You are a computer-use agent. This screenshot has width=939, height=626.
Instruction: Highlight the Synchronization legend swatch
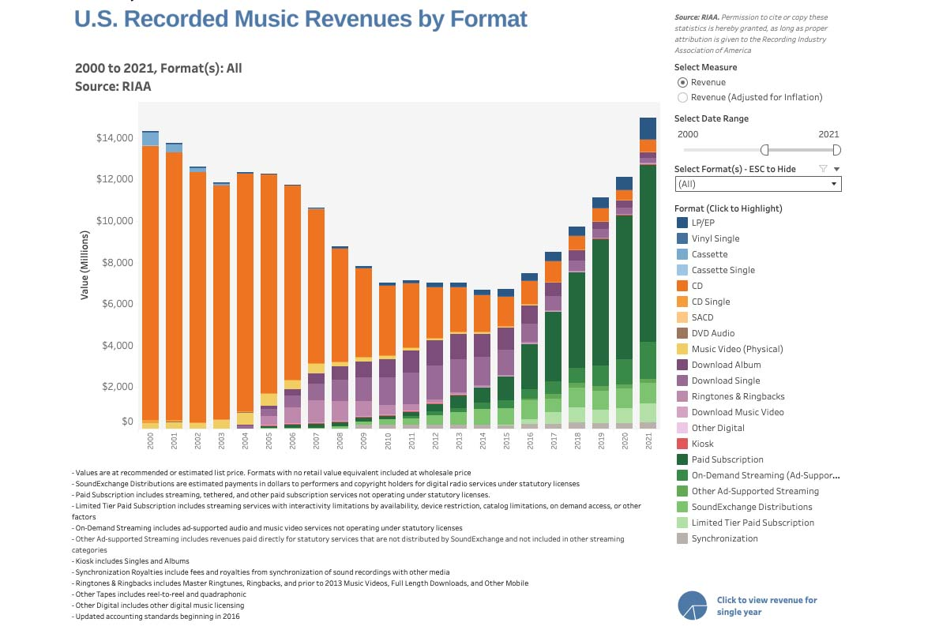point(682,538)
